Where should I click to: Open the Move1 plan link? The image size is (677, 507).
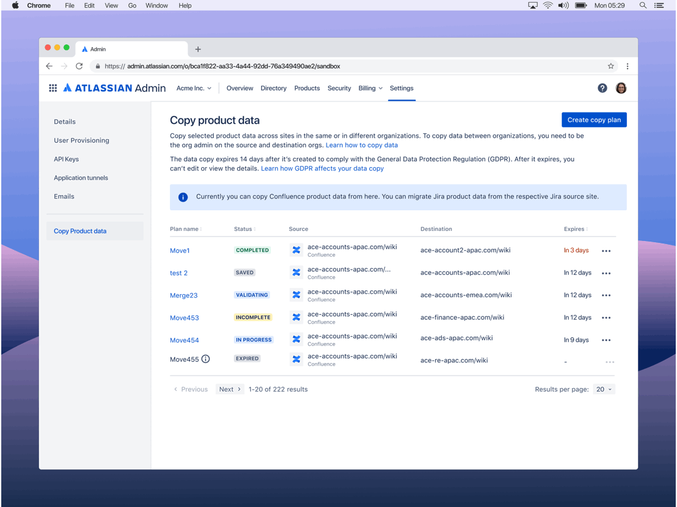click(180, 250)
